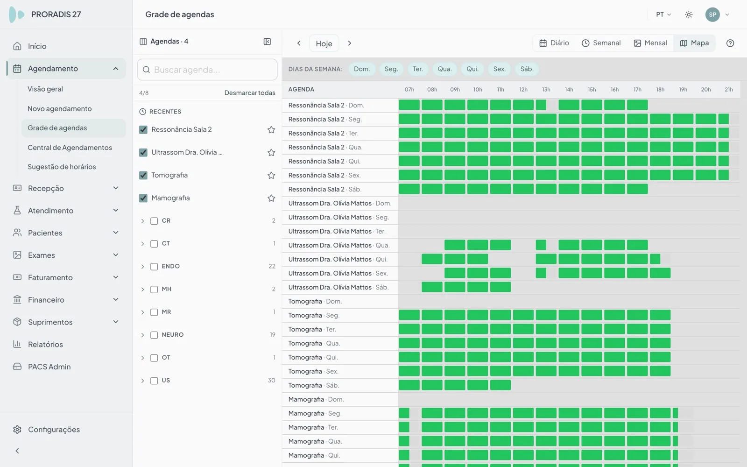Open the PT language dropdown
This screenshot has width=747, height=467.
(663, 14)
